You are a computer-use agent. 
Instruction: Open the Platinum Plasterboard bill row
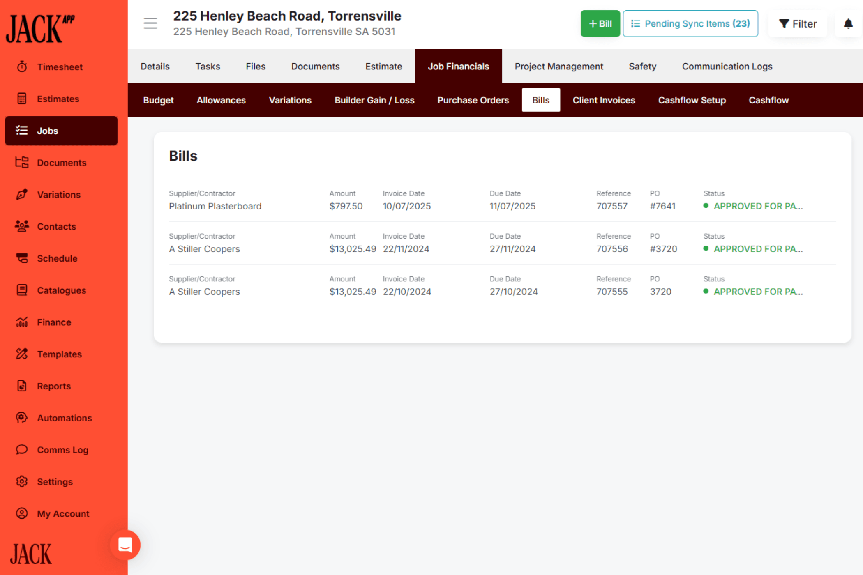click(215, 206)
